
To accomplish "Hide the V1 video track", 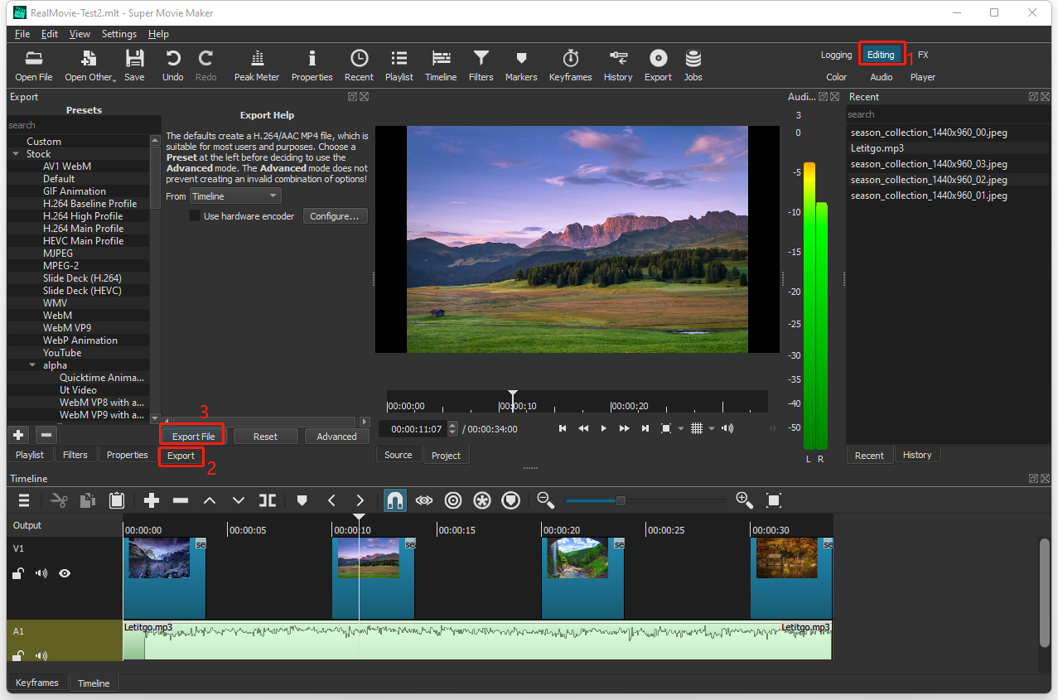I will pos(65,572).
